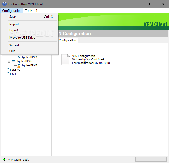
Task: Open the Configuration menu
Action: 12,11
